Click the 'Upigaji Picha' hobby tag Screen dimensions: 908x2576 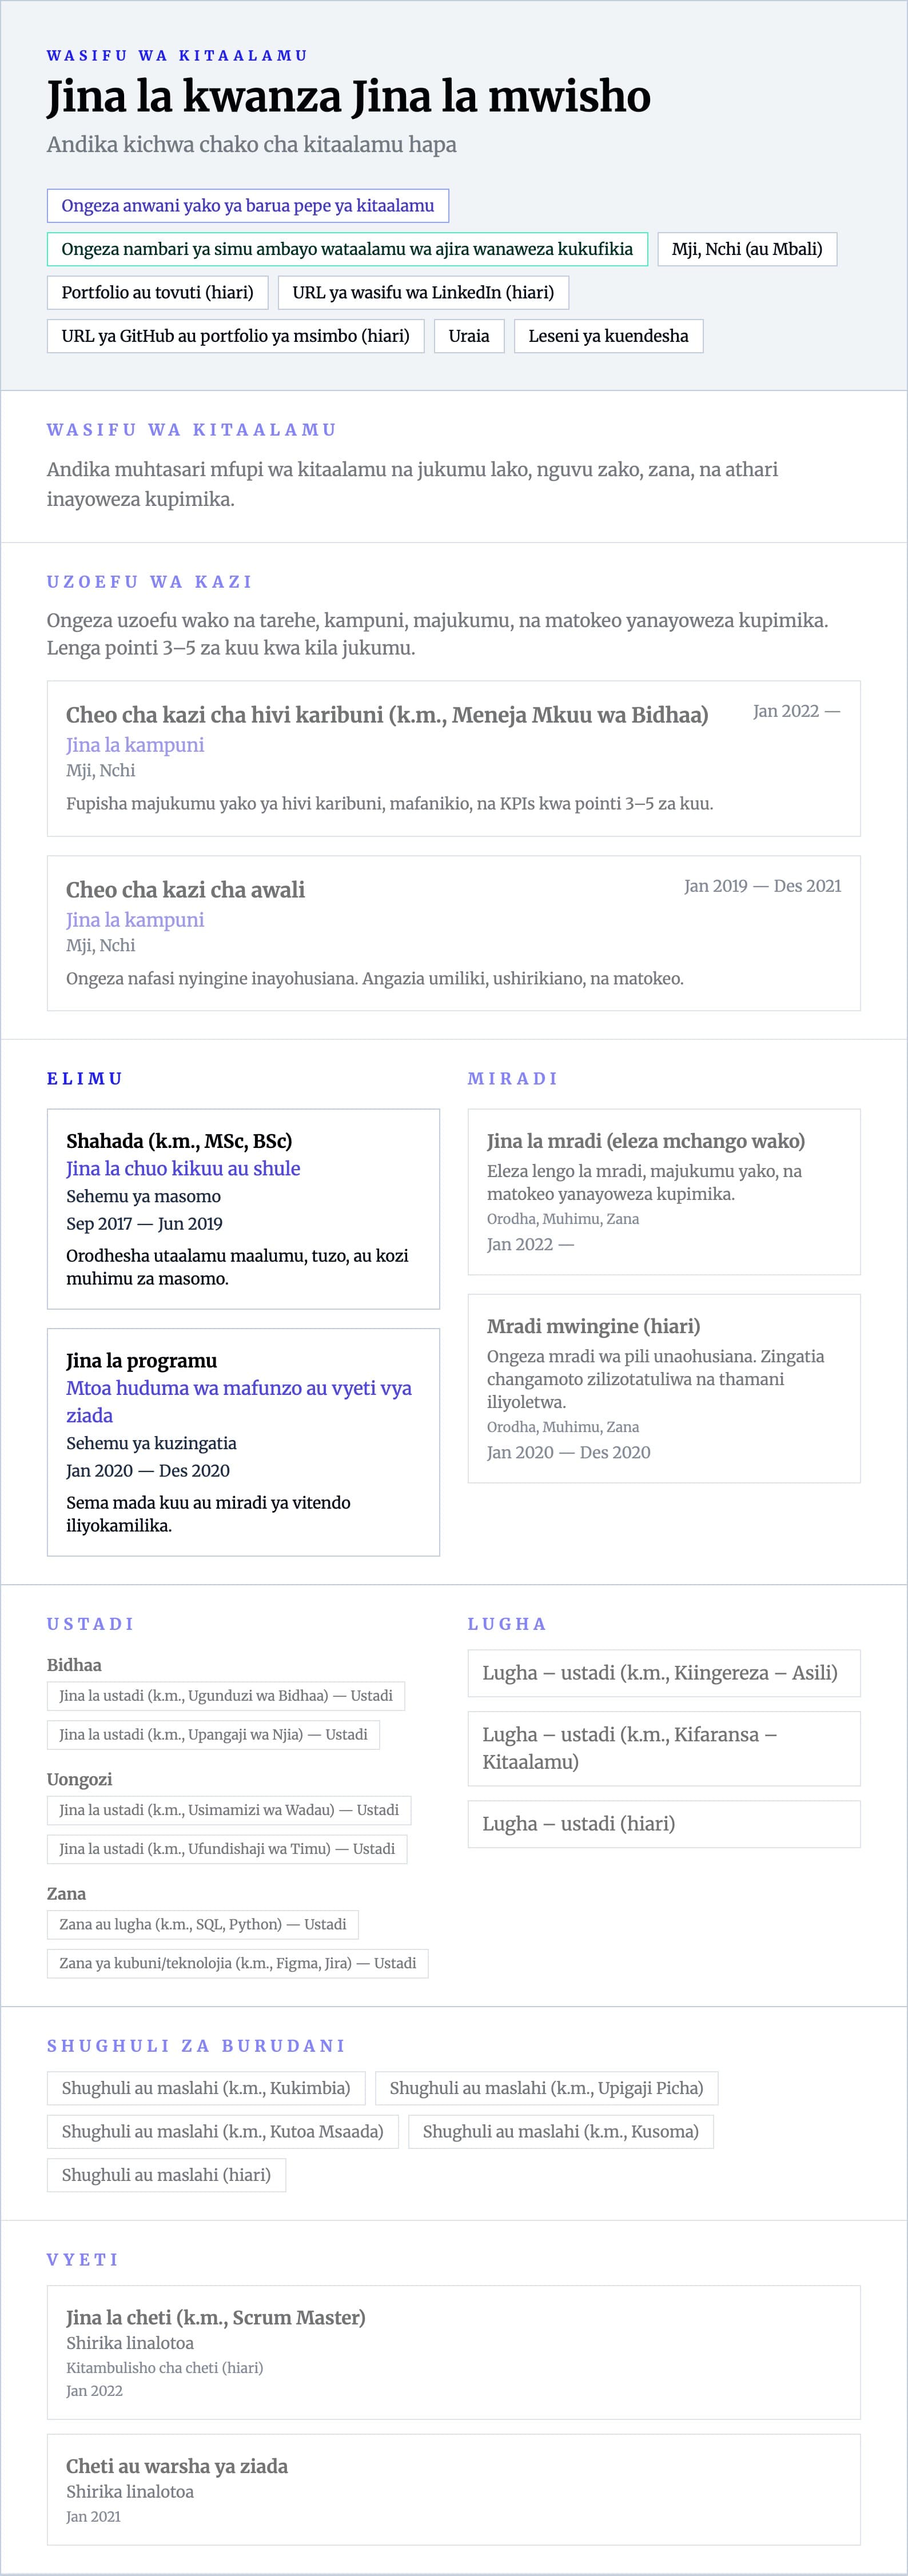coord(546,2088)
